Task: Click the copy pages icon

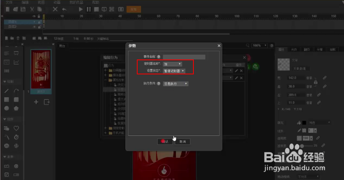Action: coord(40,9)
